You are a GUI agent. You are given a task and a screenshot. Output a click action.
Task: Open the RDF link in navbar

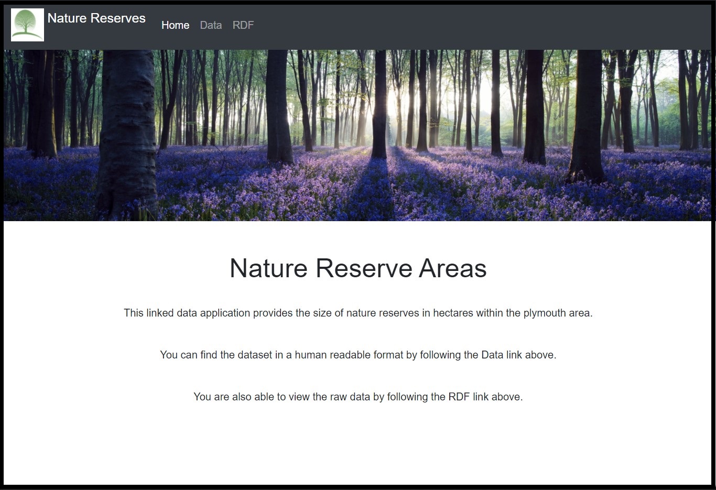click(243, 25)
